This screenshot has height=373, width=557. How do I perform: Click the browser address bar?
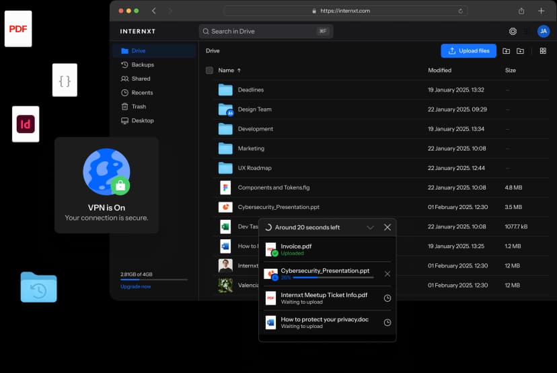pos(345,11)
